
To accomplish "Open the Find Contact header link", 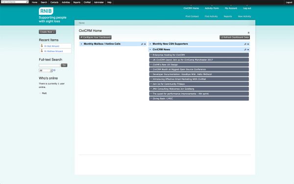I will coord(192,17).
